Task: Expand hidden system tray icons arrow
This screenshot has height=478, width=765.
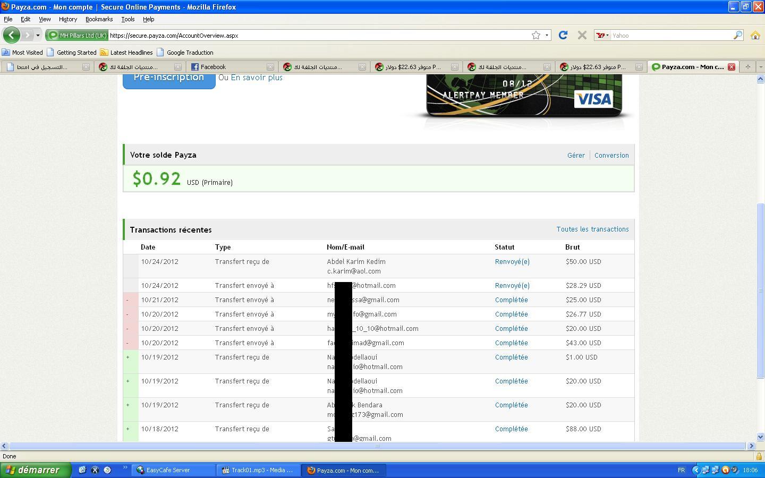Action: point(695,470)
